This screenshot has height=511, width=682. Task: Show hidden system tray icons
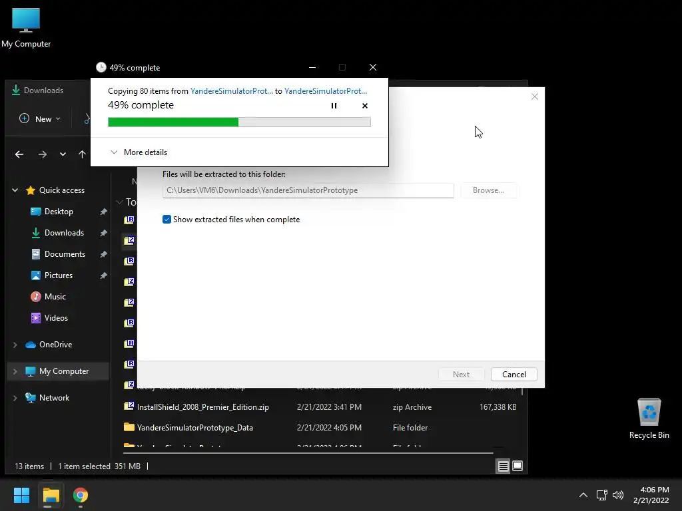coord(583,495)
